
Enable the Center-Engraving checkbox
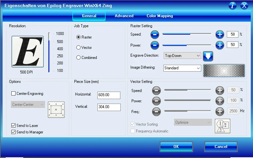(x=14, y=94)
